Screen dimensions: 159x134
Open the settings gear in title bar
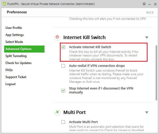click(x=144, y=4)
